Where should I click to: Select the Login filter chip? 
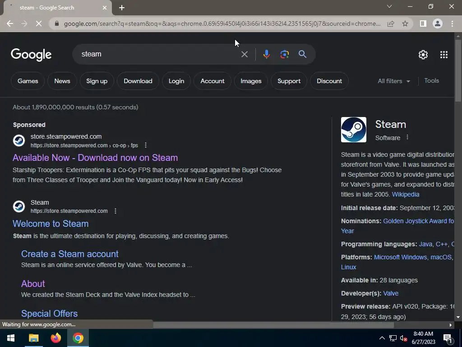[x=176, y=81]
